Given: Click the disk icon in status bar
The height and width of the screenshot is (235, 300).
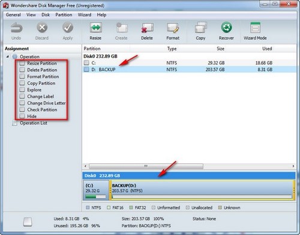Looking at the screenshot, I should click(x=28, y=222).
